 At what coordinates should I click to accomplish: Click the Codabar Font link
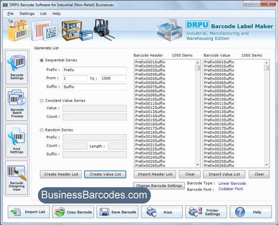pyautogui.click(x=231, y=189)
